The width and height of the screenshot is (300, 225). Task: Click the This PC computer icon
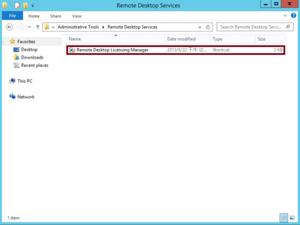coord(12,81)
